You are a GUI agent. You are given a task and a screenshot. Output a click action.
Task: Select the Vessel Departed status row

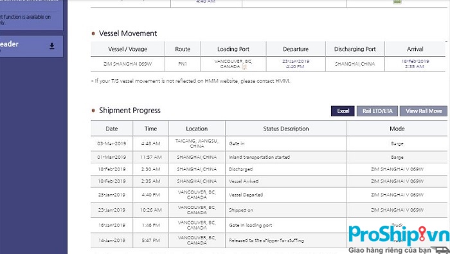pyautogui.click(x=269, y=195)
